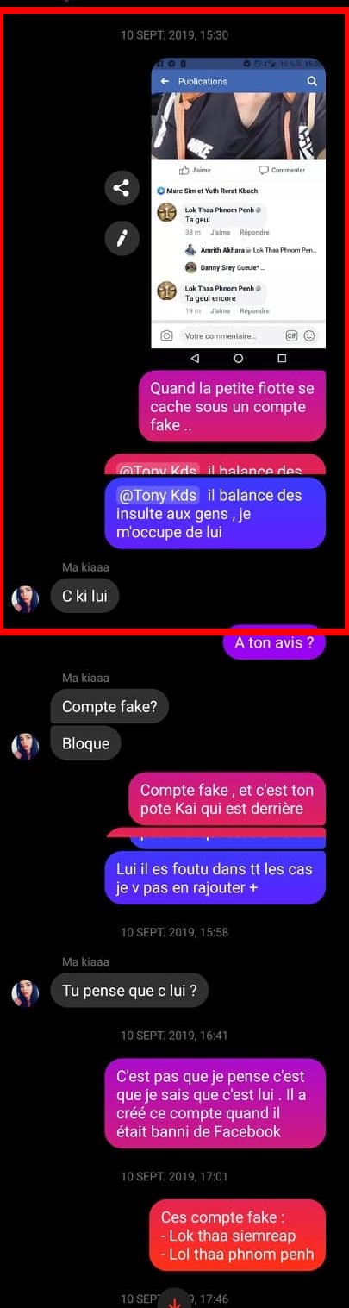The width and height of the screenshot is (349, 1308).
Task: Tap the share icon beside the screenshot
Action: coord(122,187)
